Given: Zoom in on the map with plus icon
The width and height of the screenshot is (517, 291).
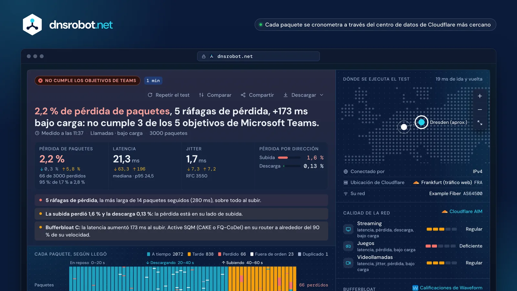Looking at the screenshot, I should (480, 96).
